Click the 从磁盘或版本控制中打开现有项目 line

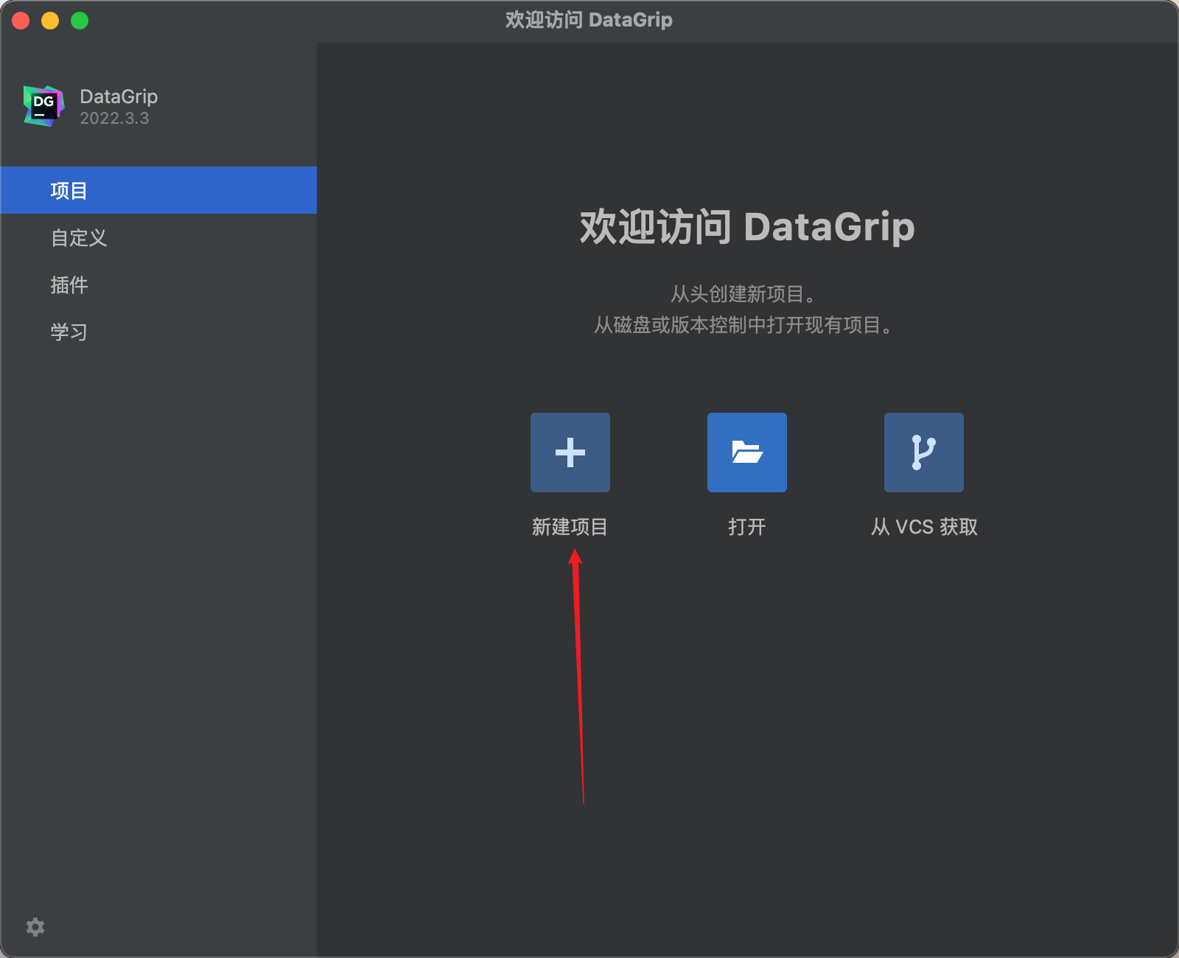point(744,325)
